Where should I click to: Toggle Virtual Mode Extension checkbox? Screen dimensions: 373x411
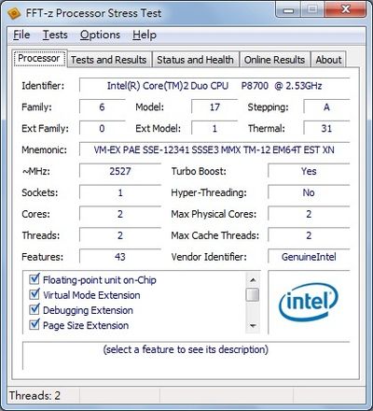(x=35, y=294)
